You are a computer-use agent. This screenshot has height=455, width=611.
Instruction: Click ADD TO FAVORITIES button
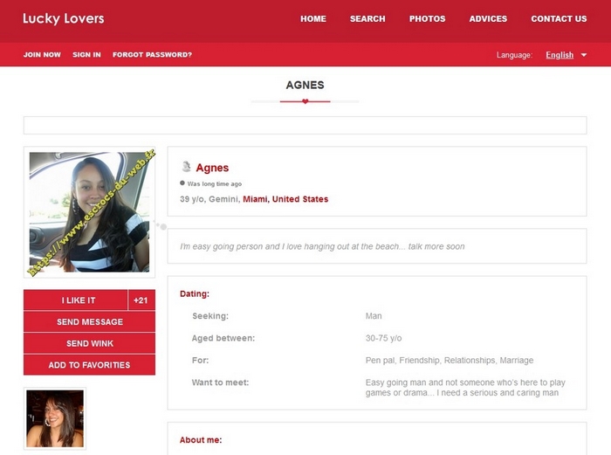[x=89, y=365]
